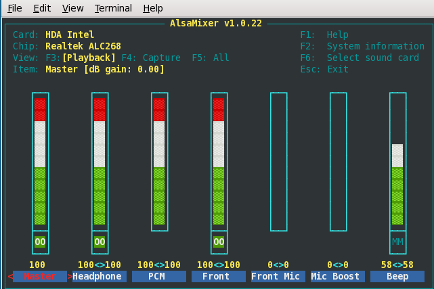
Task: Unmute the Beep channel MM box
Action: 397,242
